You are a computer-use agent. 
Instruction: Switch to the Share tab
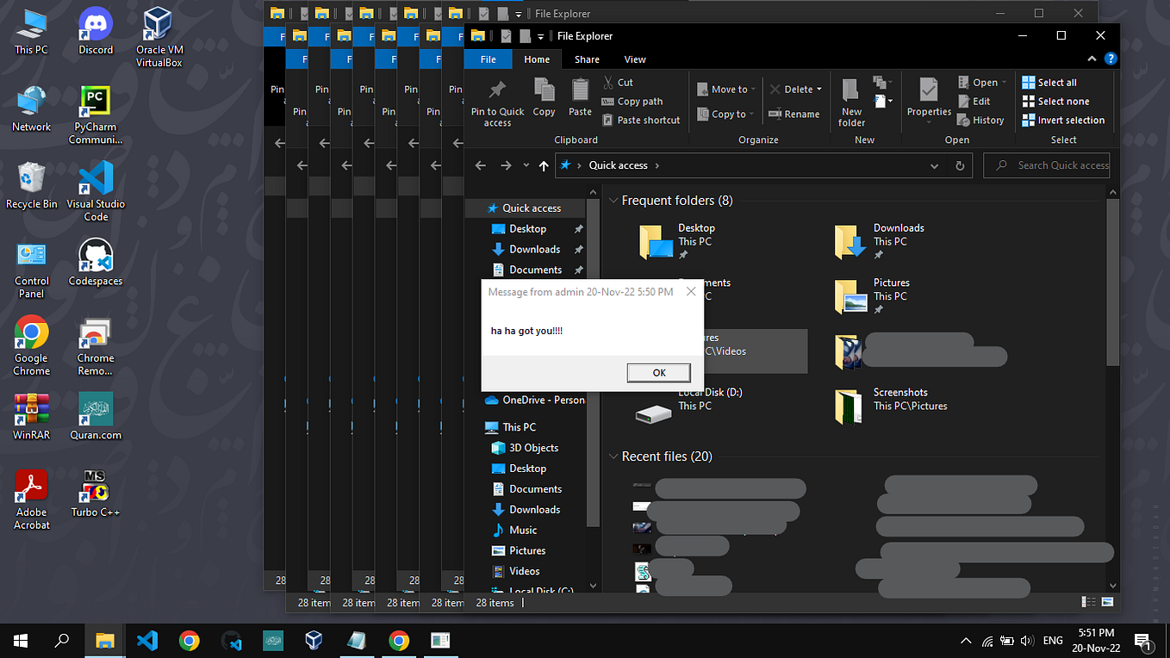click(587, 59)
